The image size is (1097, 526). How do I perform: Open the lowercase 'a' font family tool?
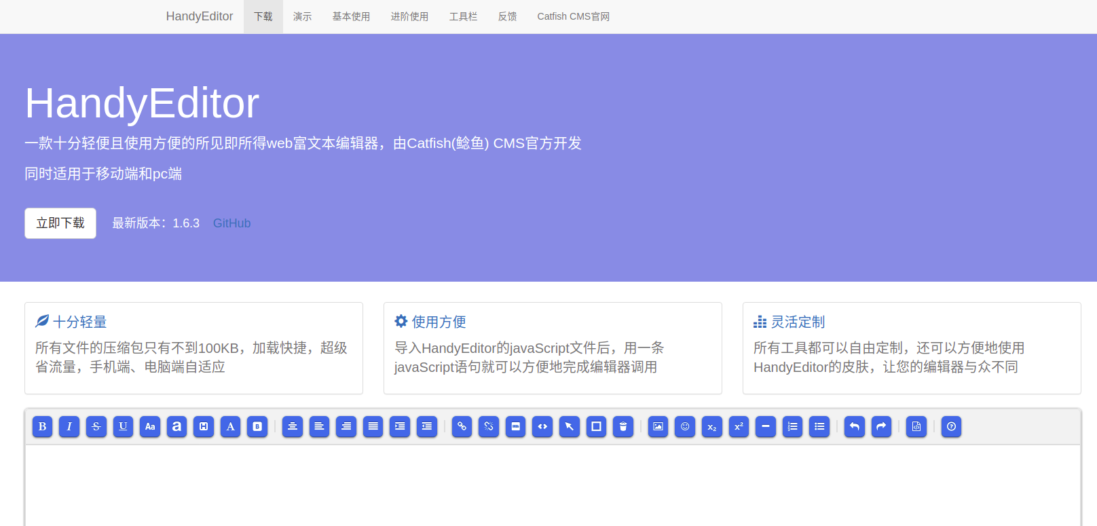click(176, 426)
